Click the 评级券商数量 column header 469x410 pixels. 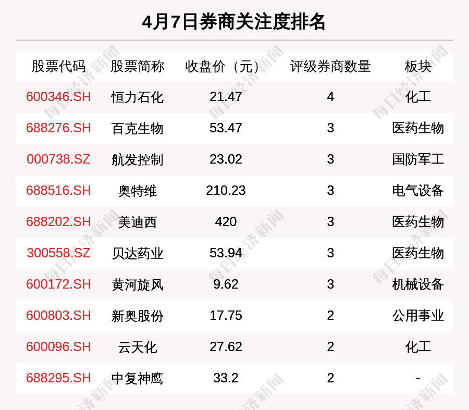tap(330, 66)
